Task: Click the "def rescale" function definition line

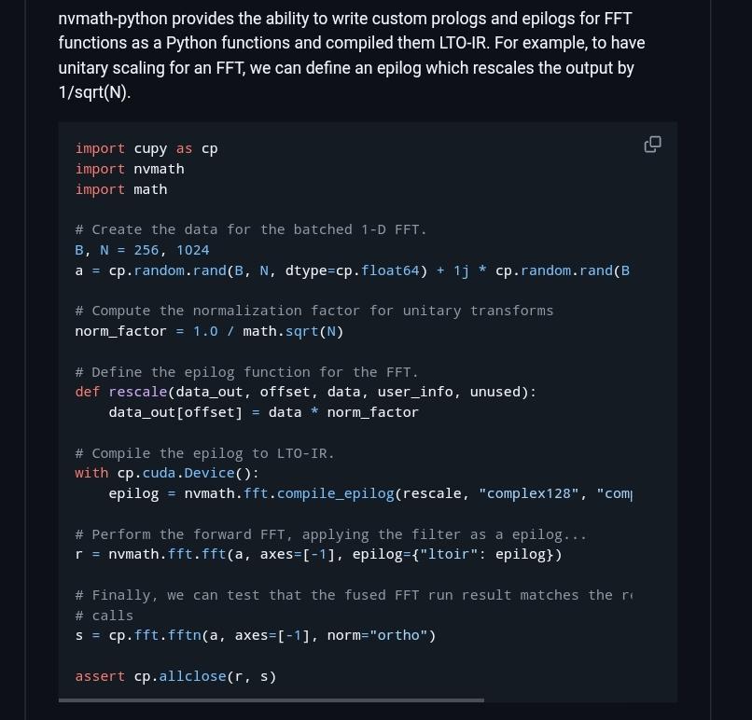Action: pyautogui.click(x=305, y=392)
